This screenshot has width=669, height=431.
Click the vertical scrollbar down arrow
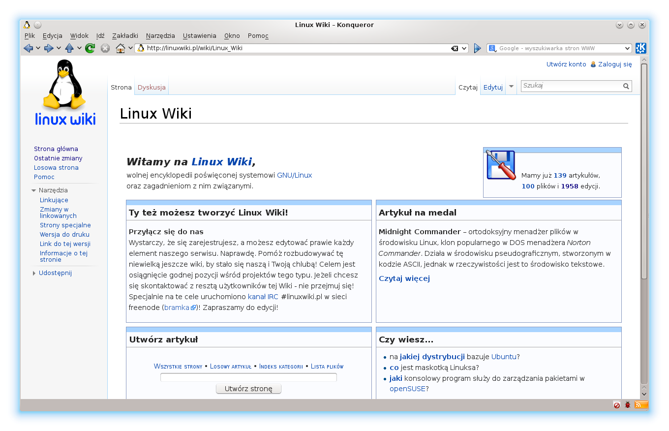click(x=644, y=394)
